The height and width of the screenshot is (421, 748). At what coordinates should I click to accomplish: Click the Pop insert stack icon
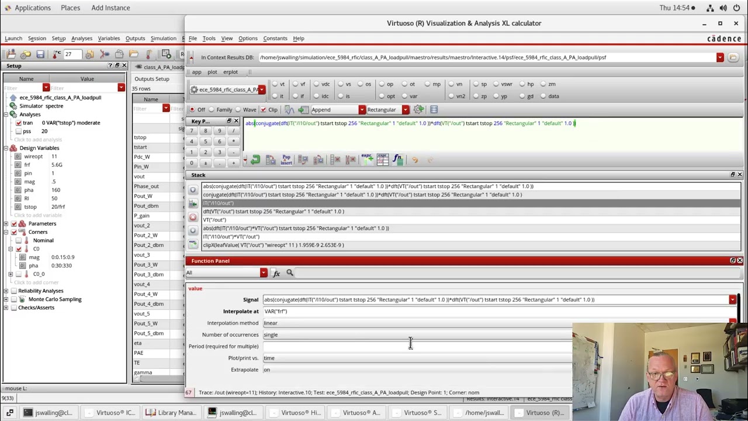pyautogui.click(x=286, y=160)
